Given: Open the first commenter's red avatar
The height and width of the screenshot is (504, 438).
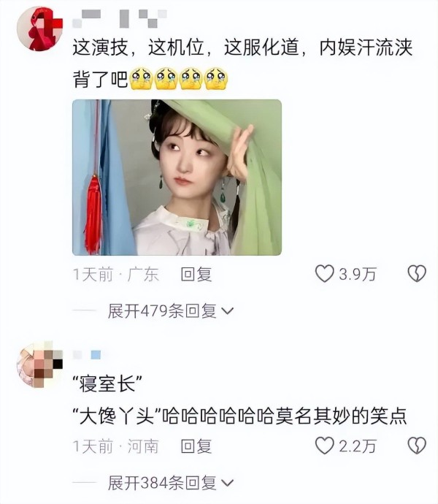Looking at the screenshot, I should pos(39,28).
